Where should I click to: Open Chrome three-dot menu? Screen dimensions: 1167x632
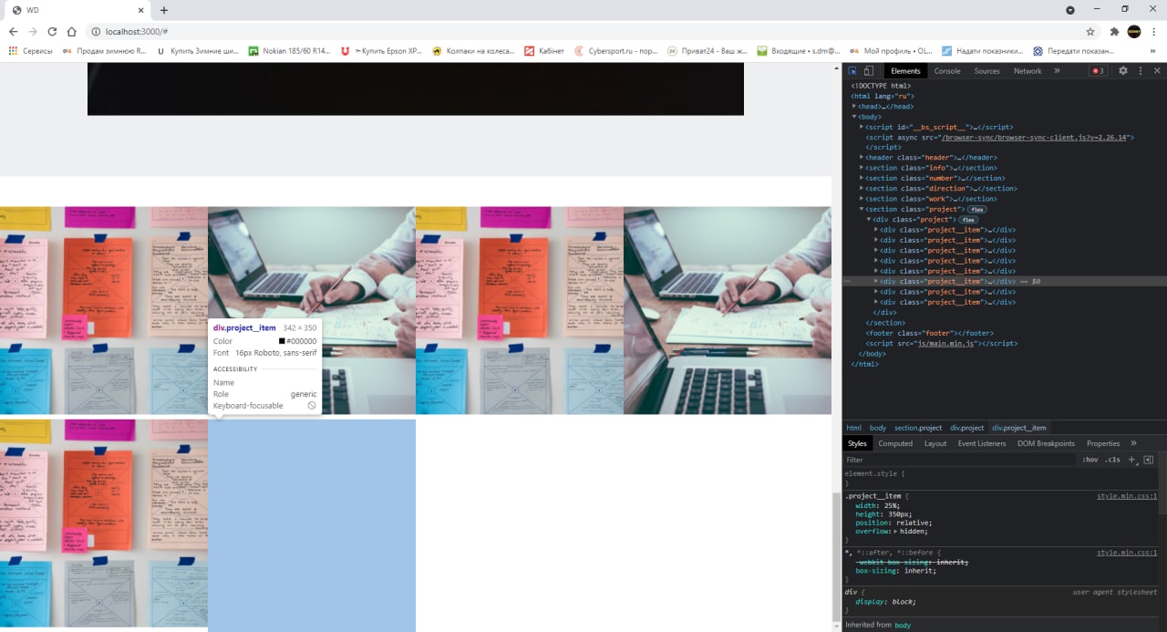point(1154,31)
